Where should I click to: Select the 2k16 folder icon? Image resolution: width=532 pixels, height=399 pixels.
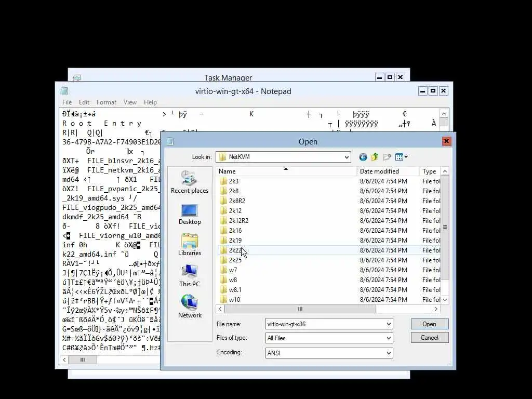coord(223,230)
